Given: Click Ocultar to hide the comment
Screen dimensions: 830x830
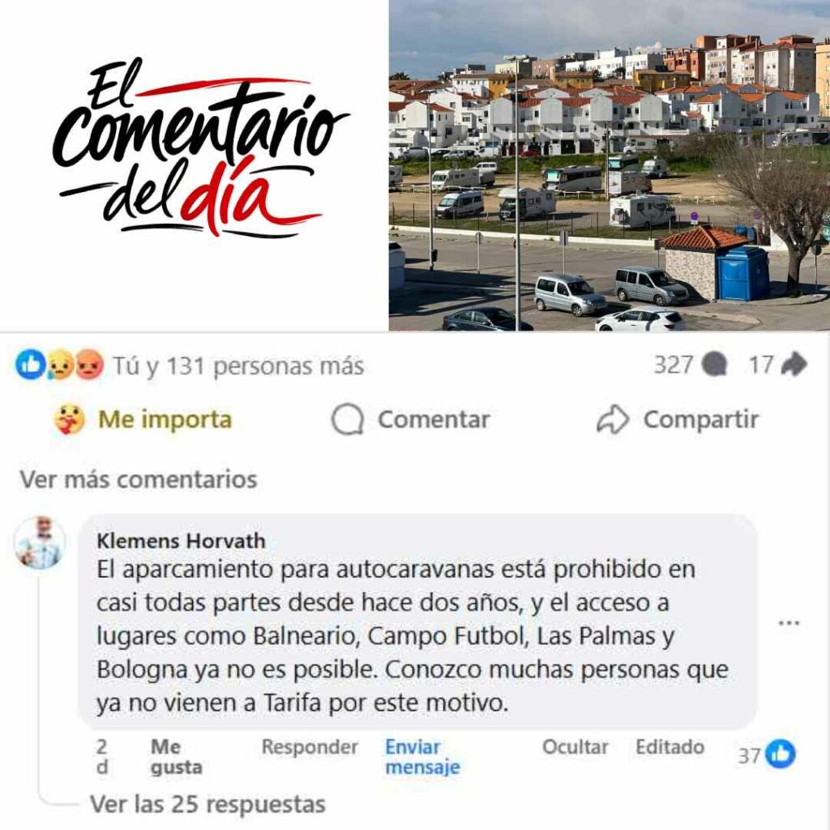Looking at the screenshot, I should pos(575,747).
